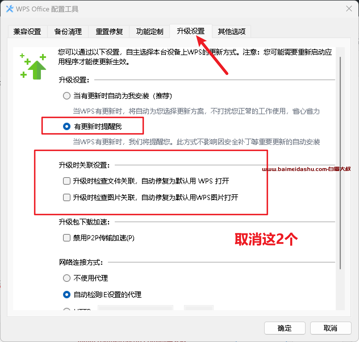Click the 升级设置: section heading
Image resolution: width=359 pixels, height=342 pixels.
point(74,80)
